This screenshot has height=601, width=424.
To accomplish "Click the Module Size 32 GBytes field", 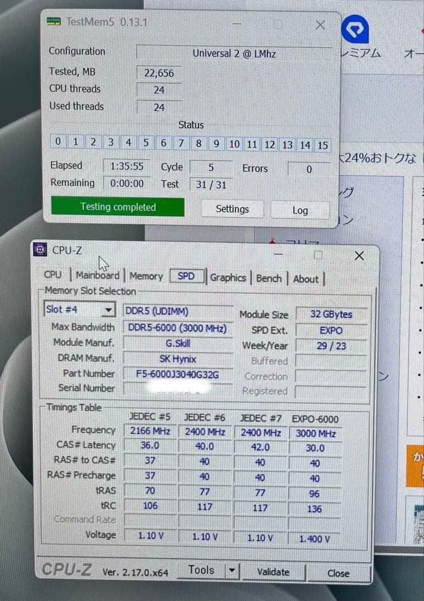I will tap(331, 314).
